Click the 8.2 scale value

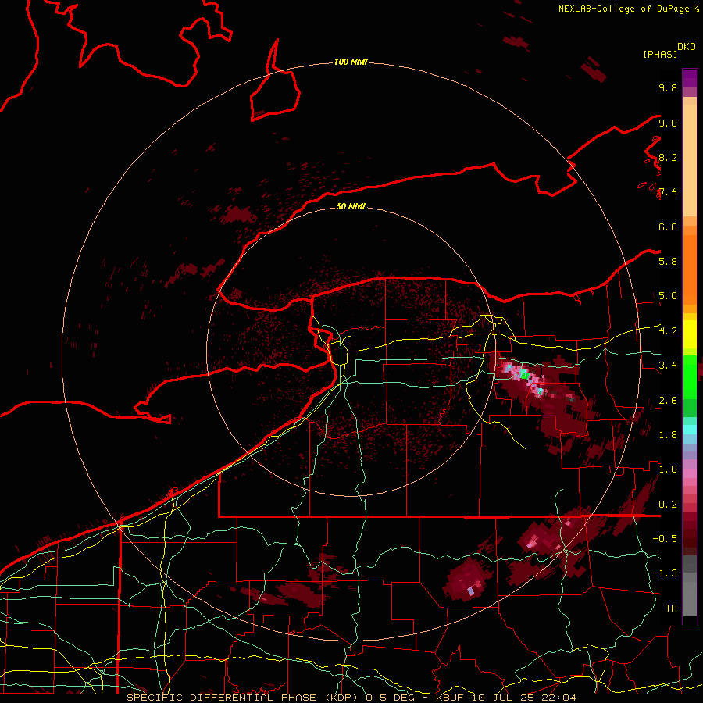click(x=668, y=157)
